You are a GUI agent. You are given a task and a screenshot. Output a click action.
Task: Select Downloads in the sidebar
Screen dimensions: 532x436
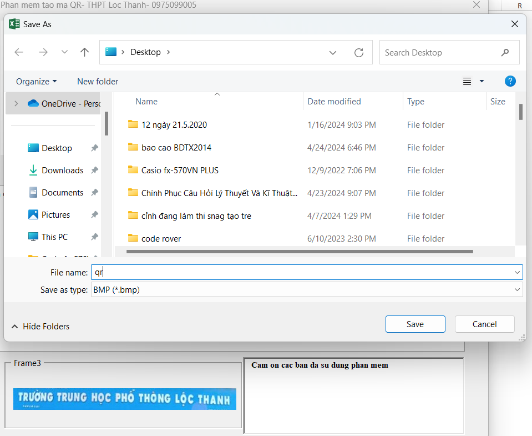[62, 171]
